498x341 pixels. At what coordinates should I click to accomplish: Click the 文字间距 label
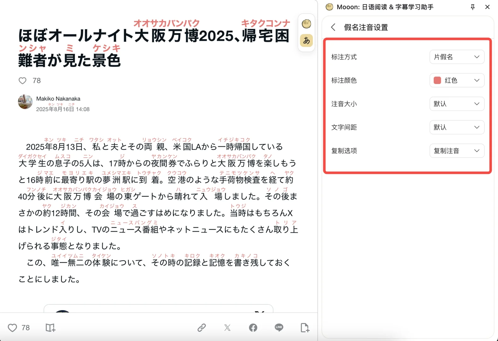coord(344,127)
